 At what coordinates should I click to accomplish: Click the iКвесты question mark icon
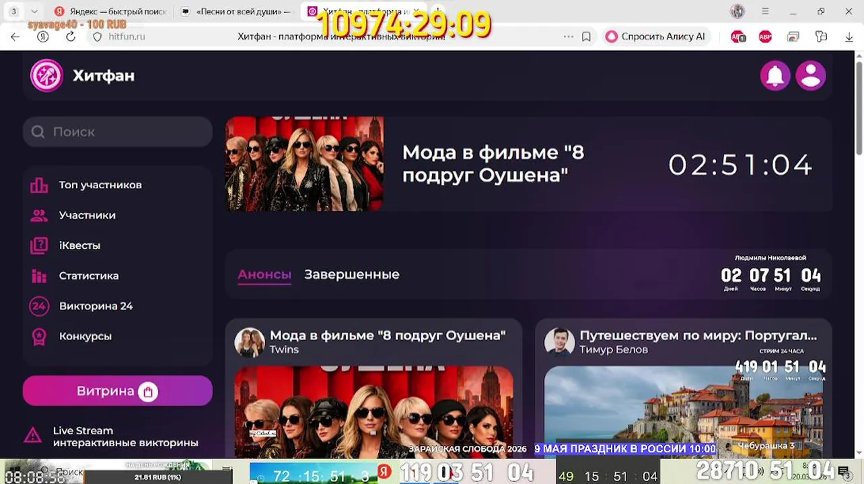coord(39,245)
